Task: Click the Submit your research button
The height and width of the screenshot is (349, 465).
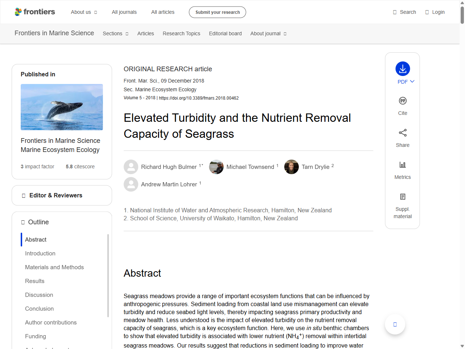Action: point(217,12)
